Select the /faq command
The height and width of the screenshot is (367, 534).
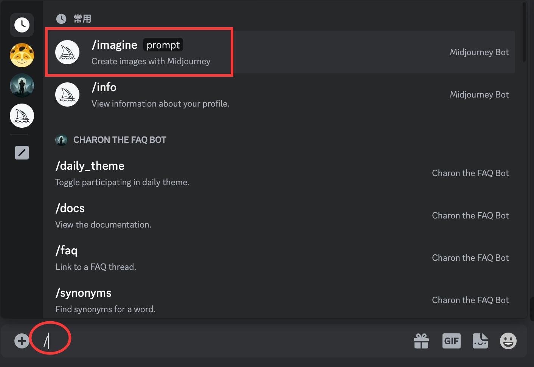(280, 258)
